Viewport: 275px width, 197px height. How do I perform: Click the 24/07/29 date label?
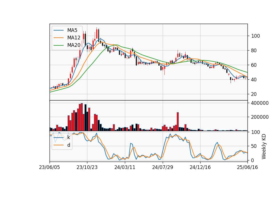click(163, 168)
